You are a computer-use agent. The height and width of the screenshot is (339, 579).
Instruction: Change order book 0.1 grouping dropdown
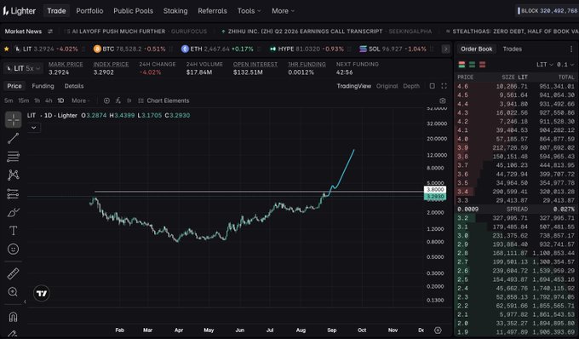(565, 65)
